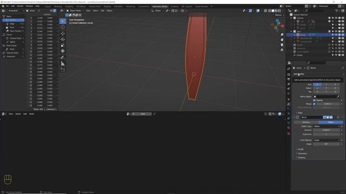Open the Options button in viewport

tap(280, 15)
